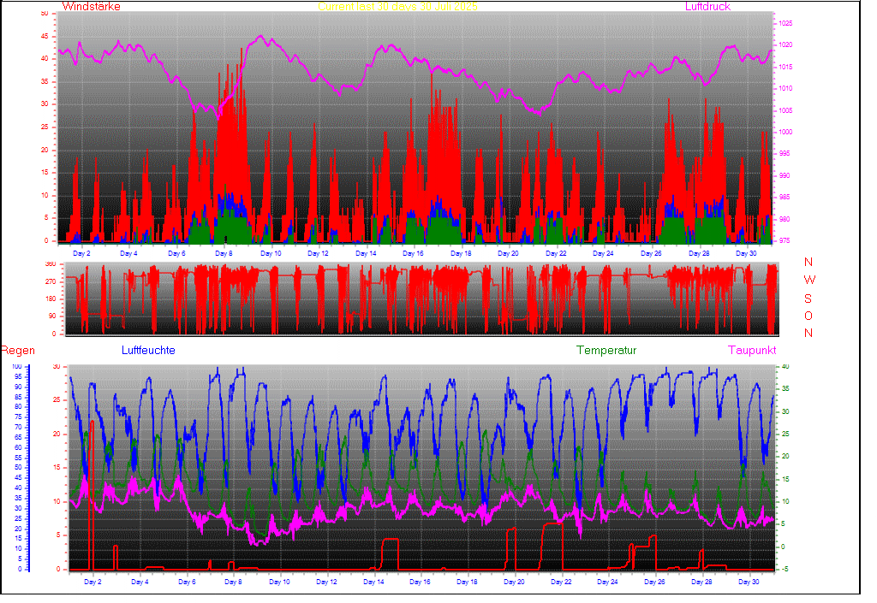Image resolution: width=877 pixels, height=603 pixels.
Task: Select Day 16 on the wind chart axis
Action: click(x=413, y=254)
